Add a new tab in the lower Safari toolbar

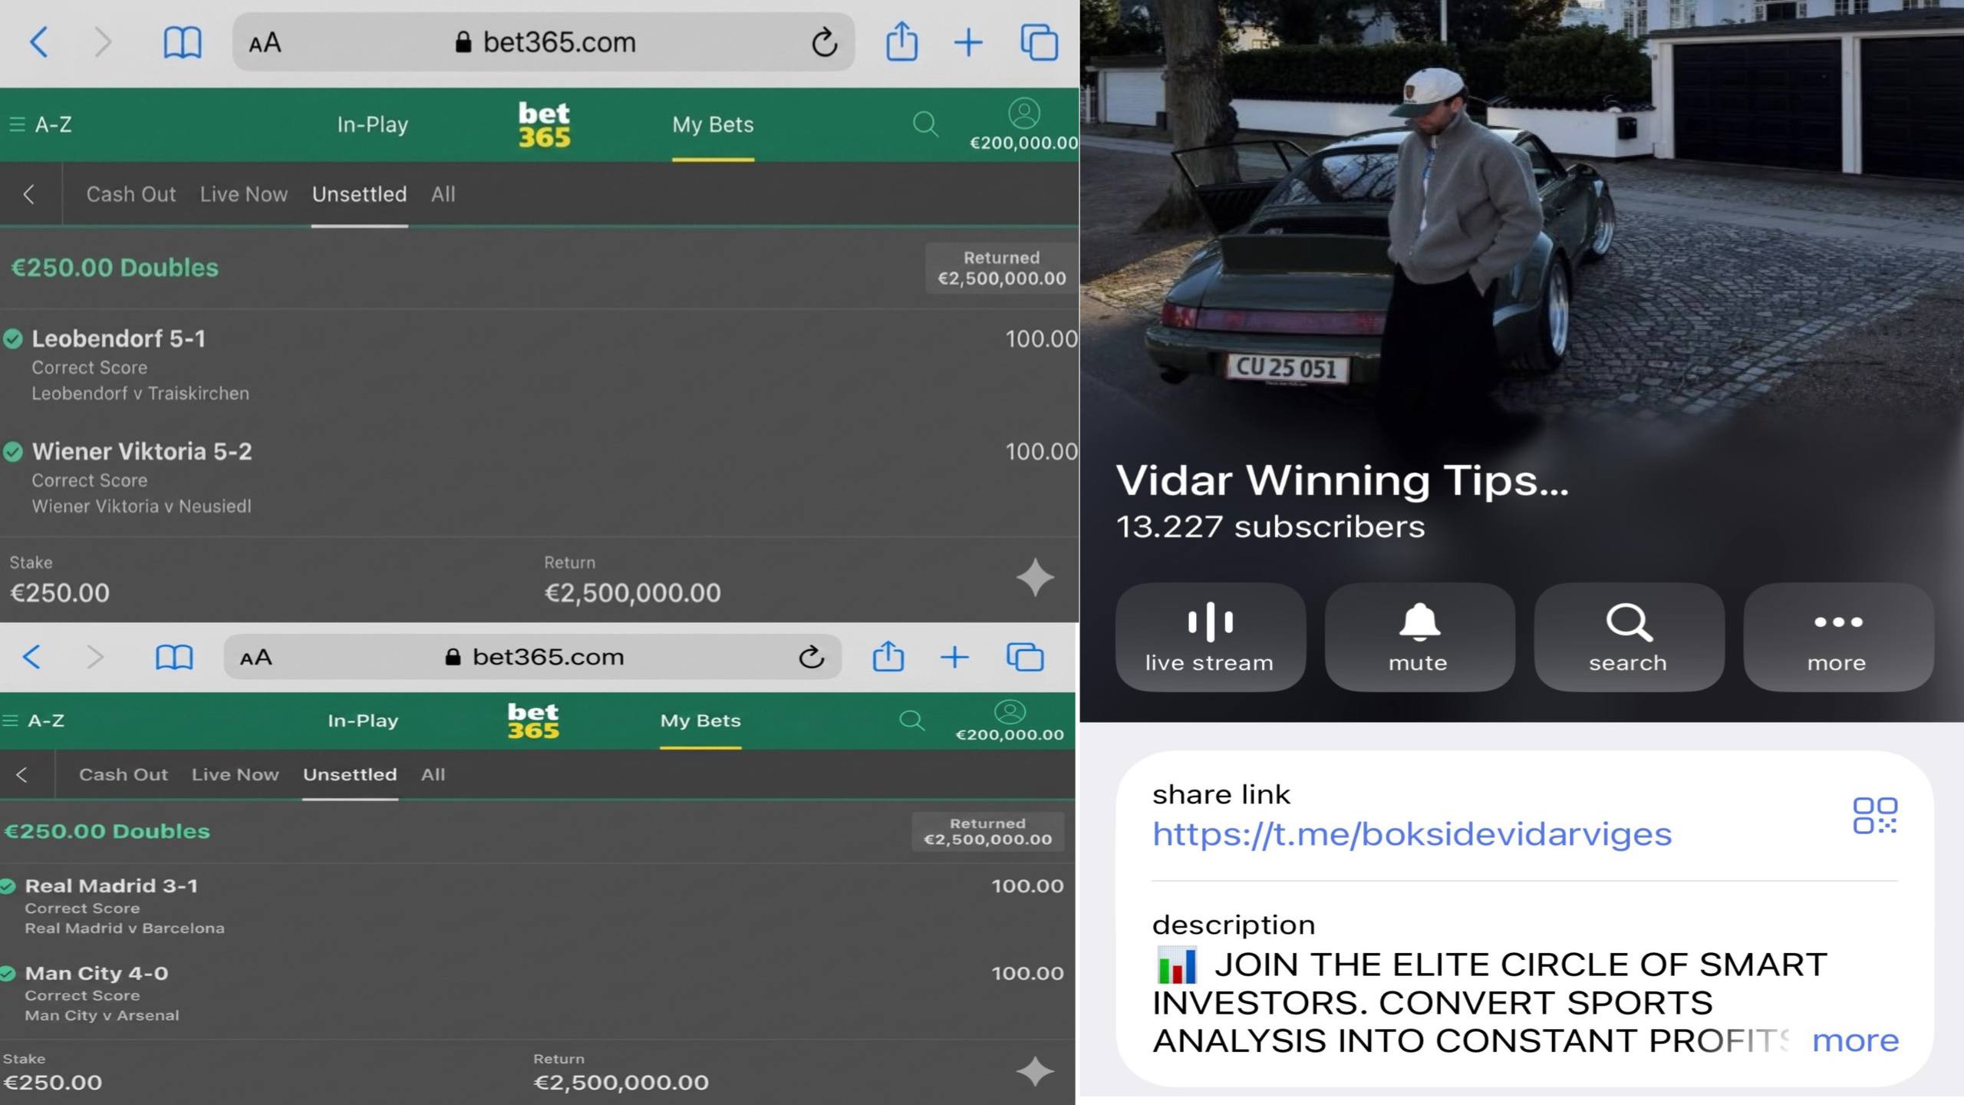click(x=954, y=657)
